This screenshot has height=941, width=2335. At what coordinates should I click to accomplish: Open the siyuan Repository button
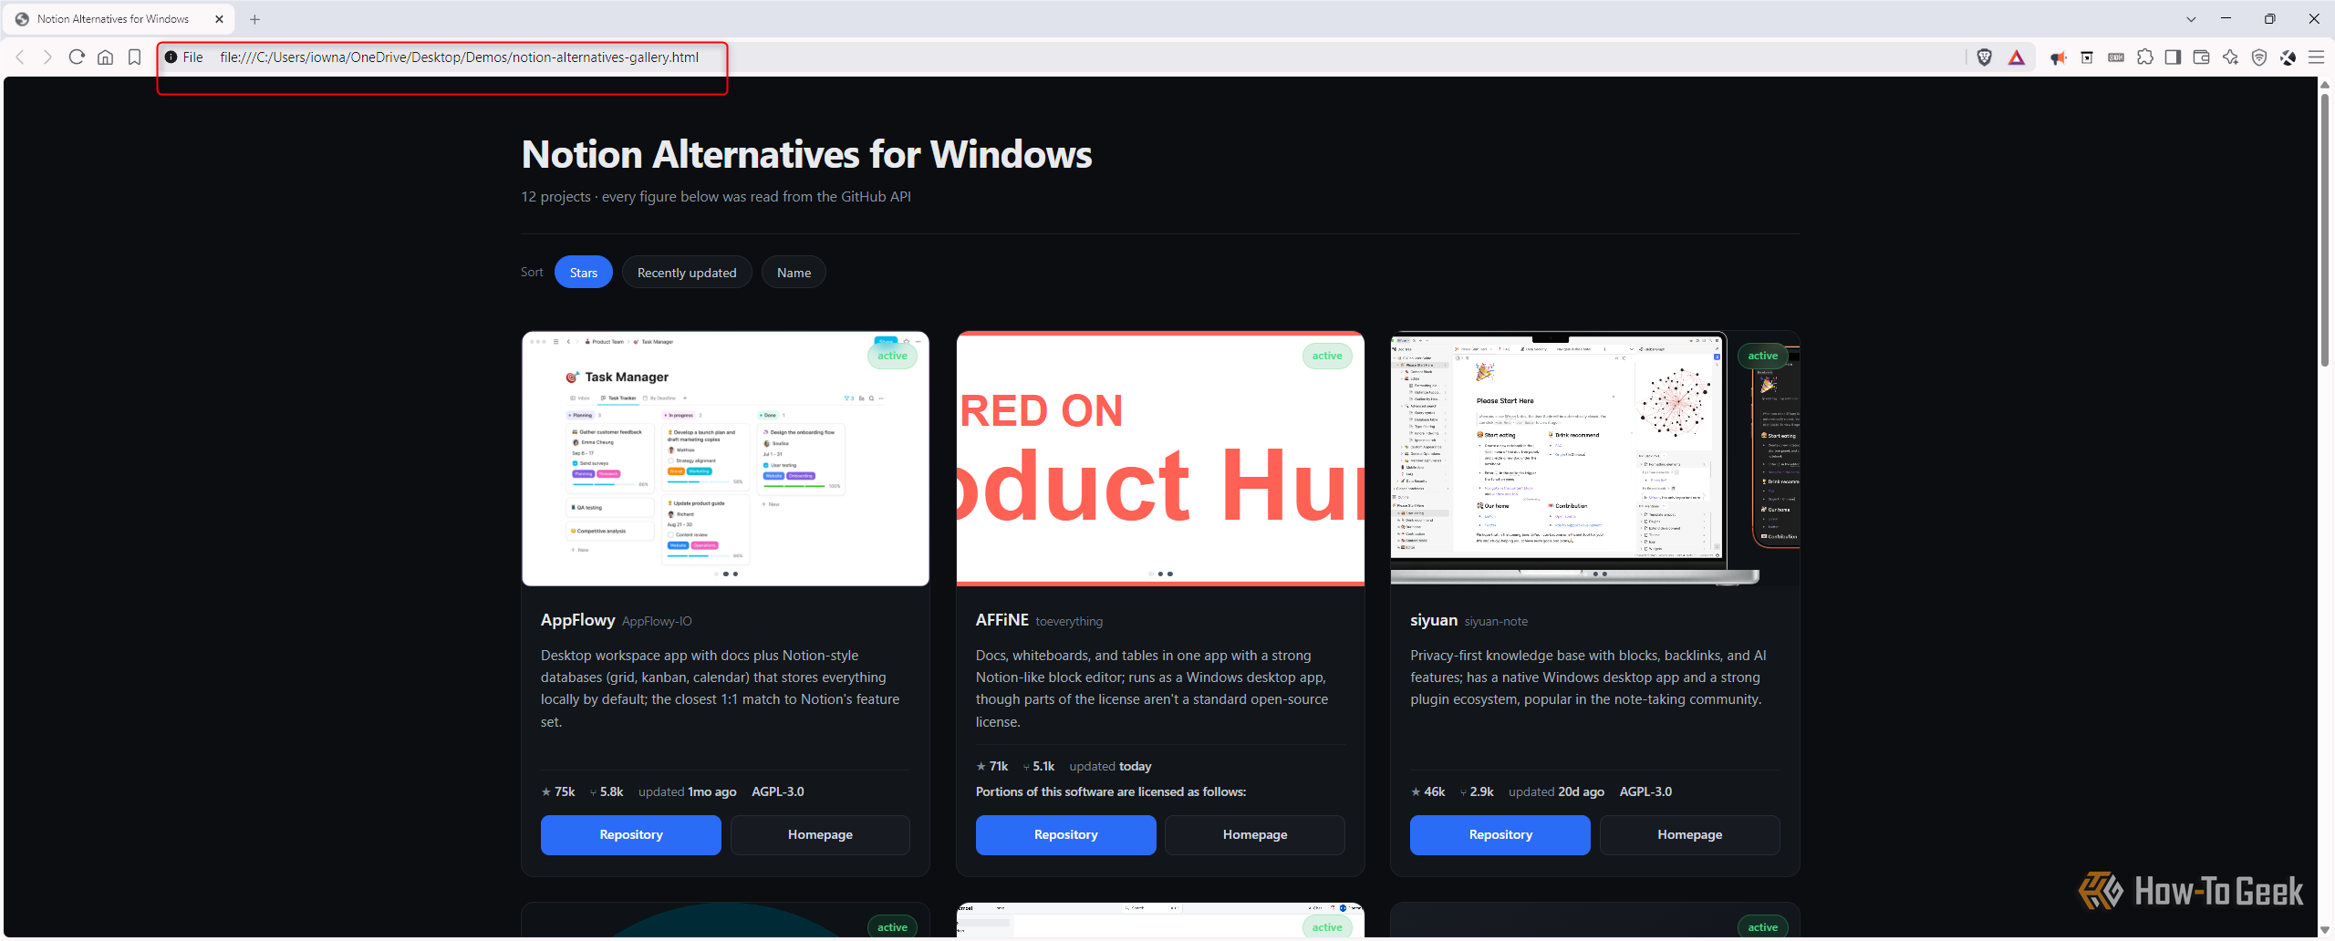point(1500,834)
